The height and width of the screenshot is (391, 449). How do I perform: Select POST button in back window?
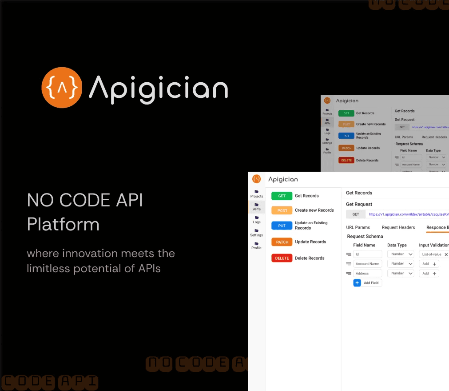tap(346, 124)
